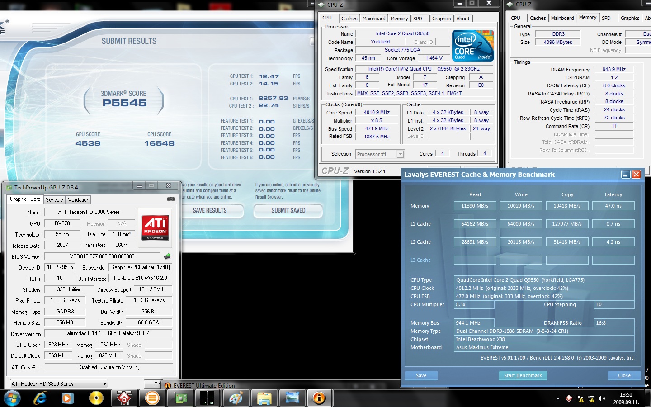Click the Memory Read result 11390 MB/s

coord(475,206)
